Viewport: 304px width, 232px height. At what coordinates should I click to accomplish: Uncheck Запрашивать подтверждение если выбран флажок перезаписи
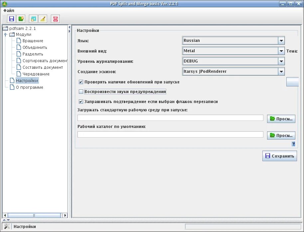[81, 102]
